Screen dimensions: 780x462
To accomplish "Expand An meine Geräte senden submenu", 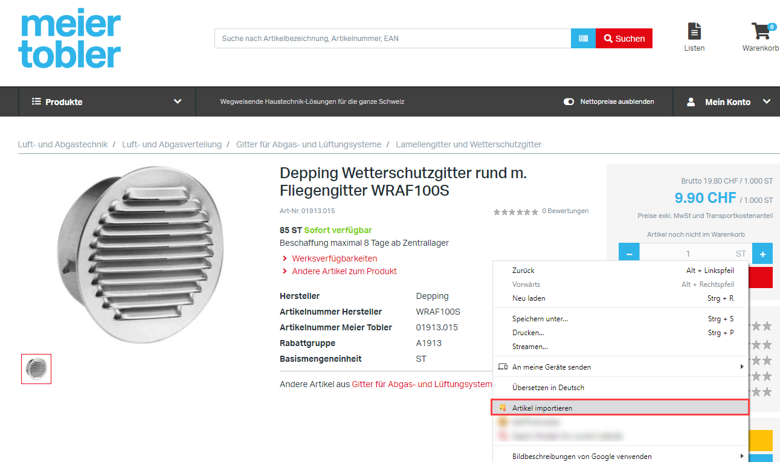I will pos(742,367).
